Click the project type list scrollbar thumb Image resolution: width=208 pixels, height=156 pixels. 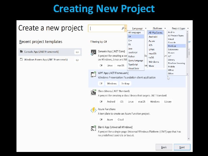pyautogui.click(x=187, y=45)
